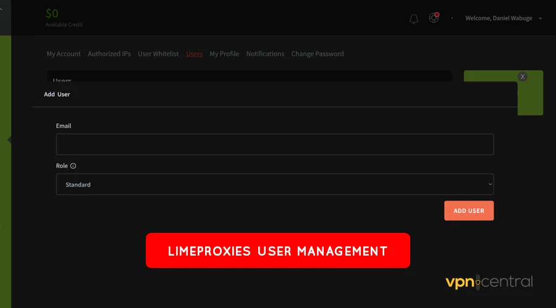Click the Role info icon

(73, 166)
